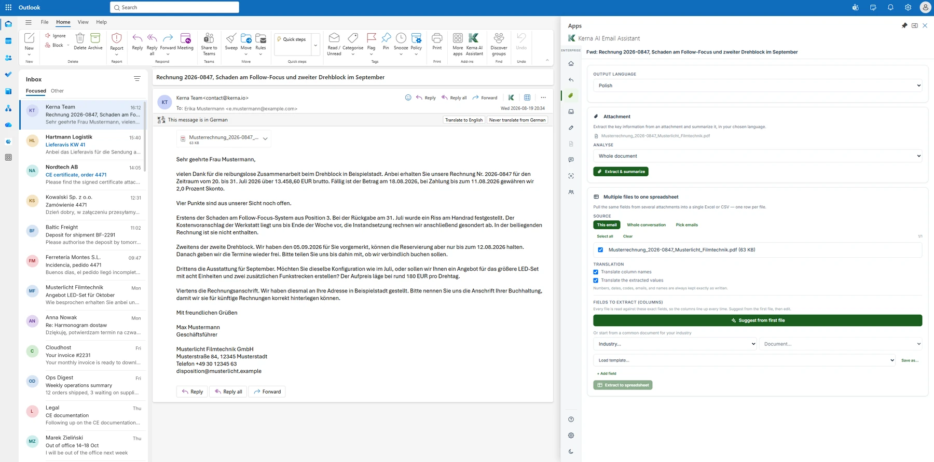Click the Outlook search box

(x=174, y=7)
